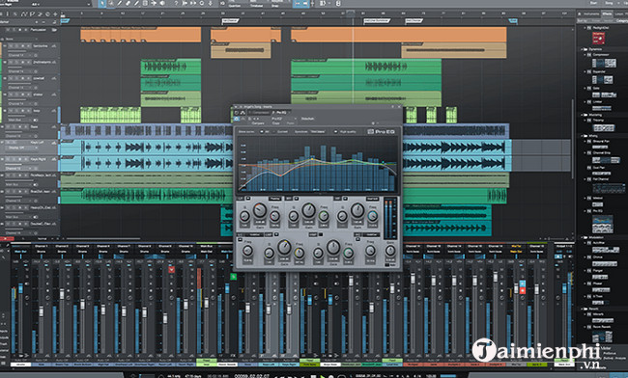Adjust the high-cut Freq knob in Pro EQ

click(x=370, y=251)
